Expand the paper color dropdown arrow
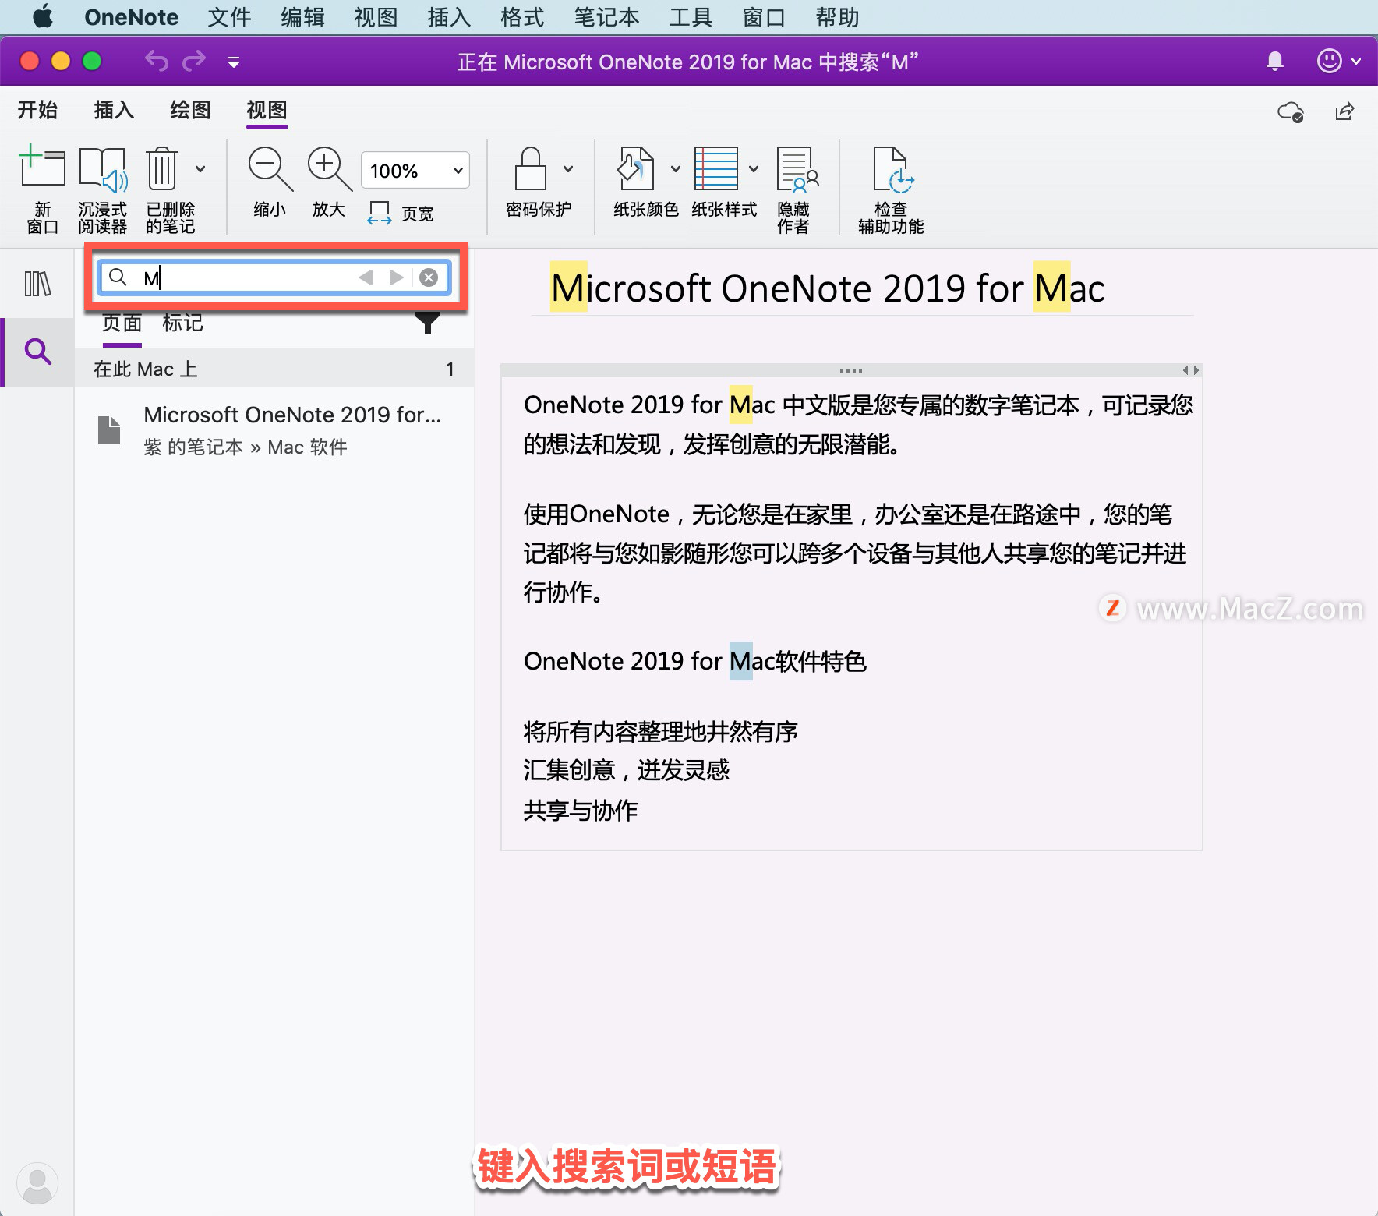Viewport: 1378px width, 1216px height. (676, 169)
